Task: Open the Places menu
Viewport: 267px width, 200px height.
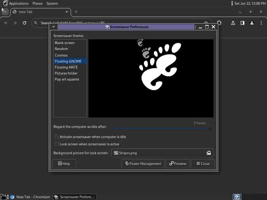Action: pyautogui.click(x=38, y=3)
